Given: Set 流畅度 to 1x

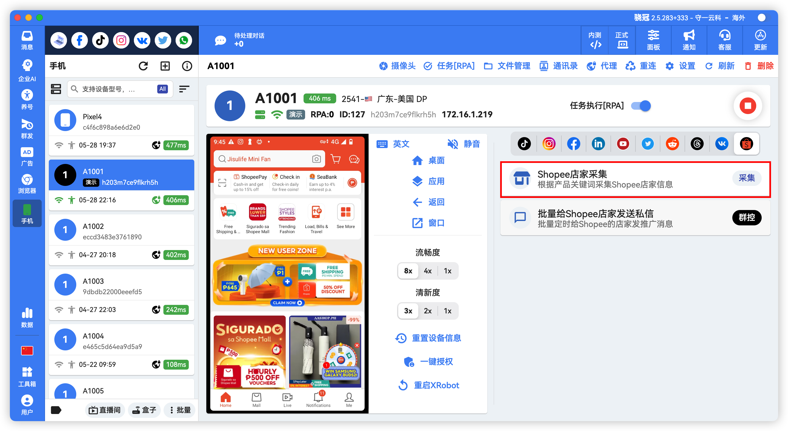Looking at the screenshot, I should pyautogui.click(x=448, y=271).
